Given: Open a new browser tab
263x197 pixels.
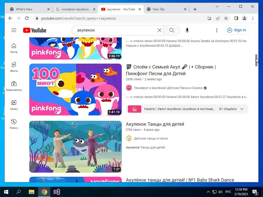Looking at the screenshot, I should pos(195,9).
